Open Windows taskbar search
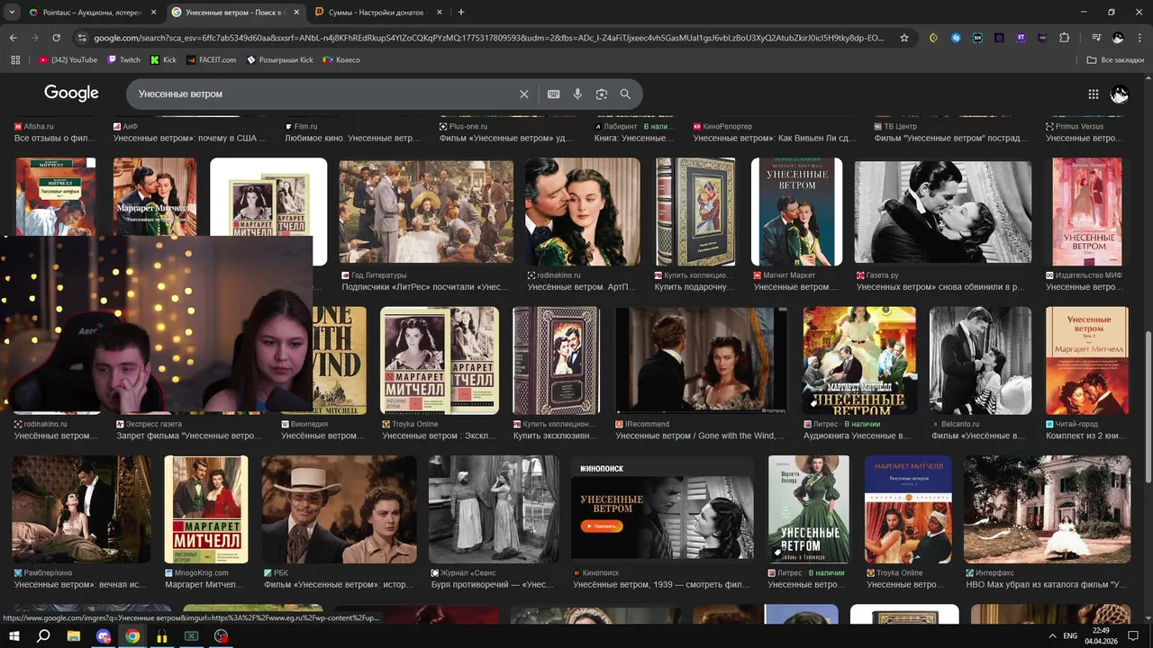Viewport: 1153px width, 648px height. coord(43,636)
